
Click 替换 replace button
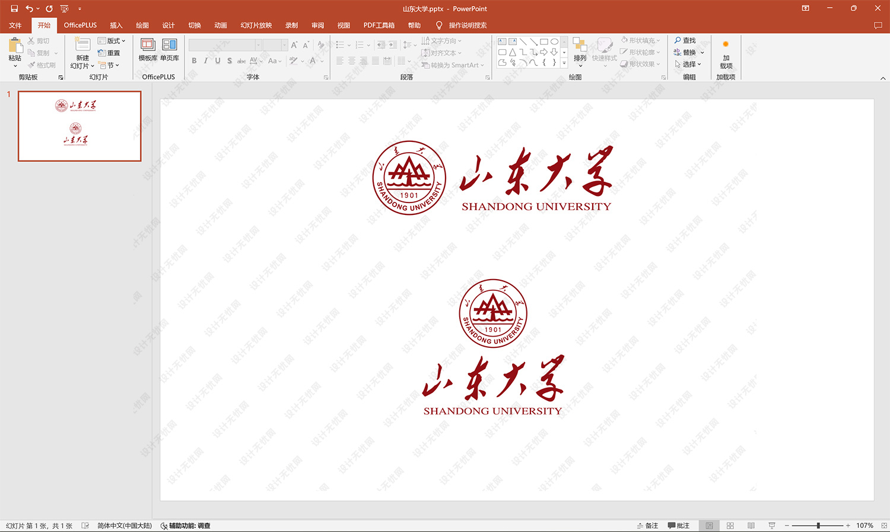685,52
